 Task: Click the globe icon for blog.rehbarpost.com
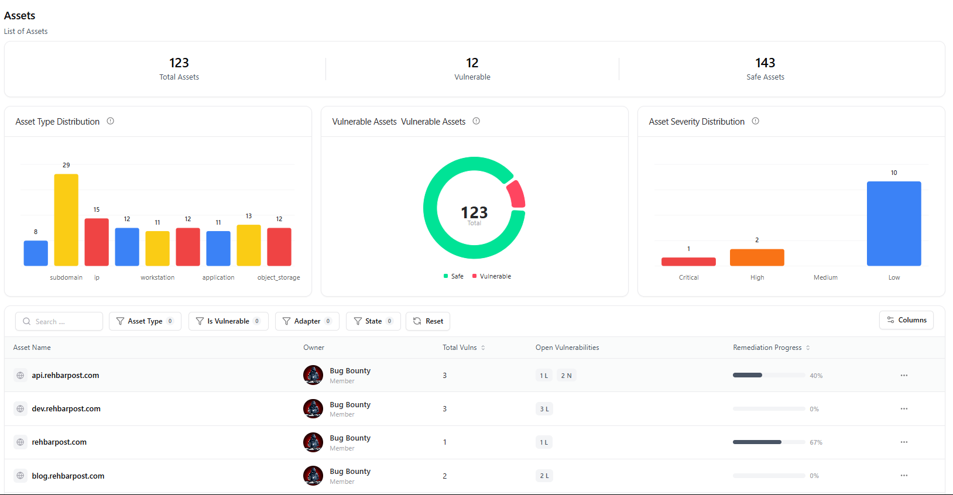(20, 476)
